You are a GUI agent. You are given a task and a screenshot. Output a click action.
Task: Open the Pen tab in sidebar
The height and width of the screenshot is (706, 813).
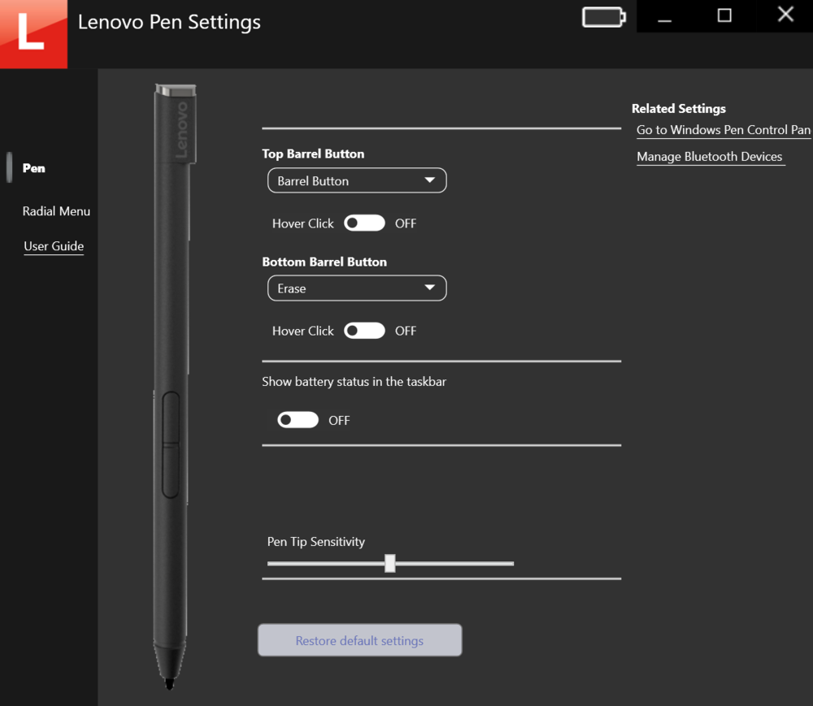click(x=33, y=168)
